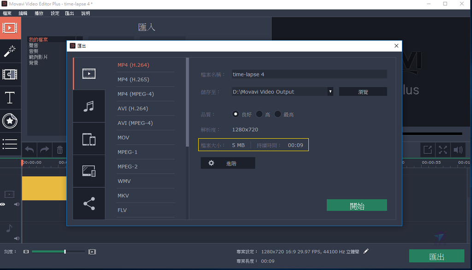Toggle video track visibility eye icon
Viewport: 472px width, 270px height.
point(3,205)
